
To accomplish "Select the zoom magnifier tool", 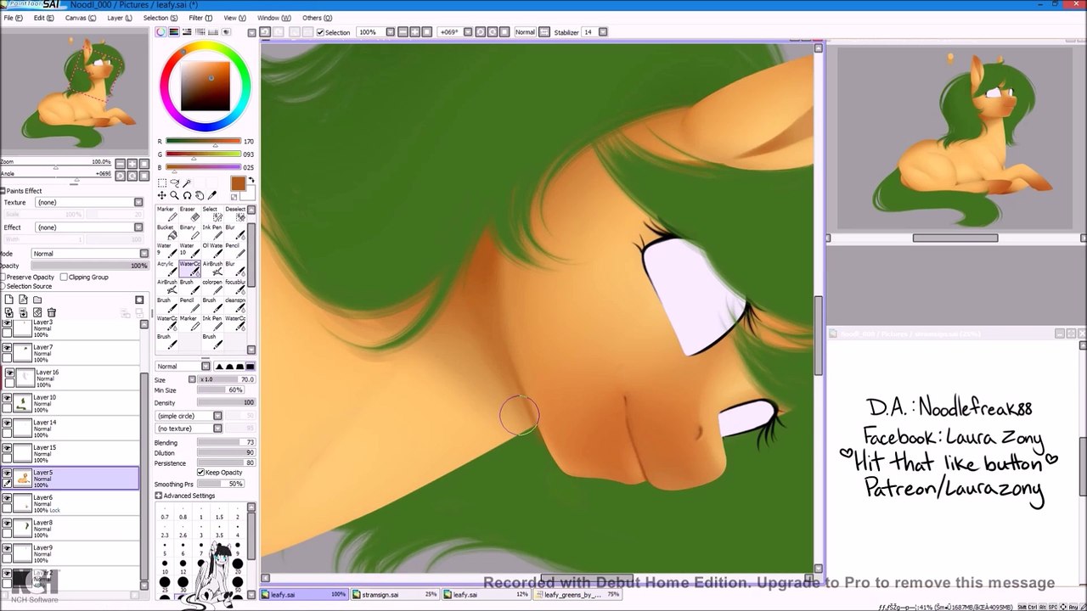I will click(174, 195).
